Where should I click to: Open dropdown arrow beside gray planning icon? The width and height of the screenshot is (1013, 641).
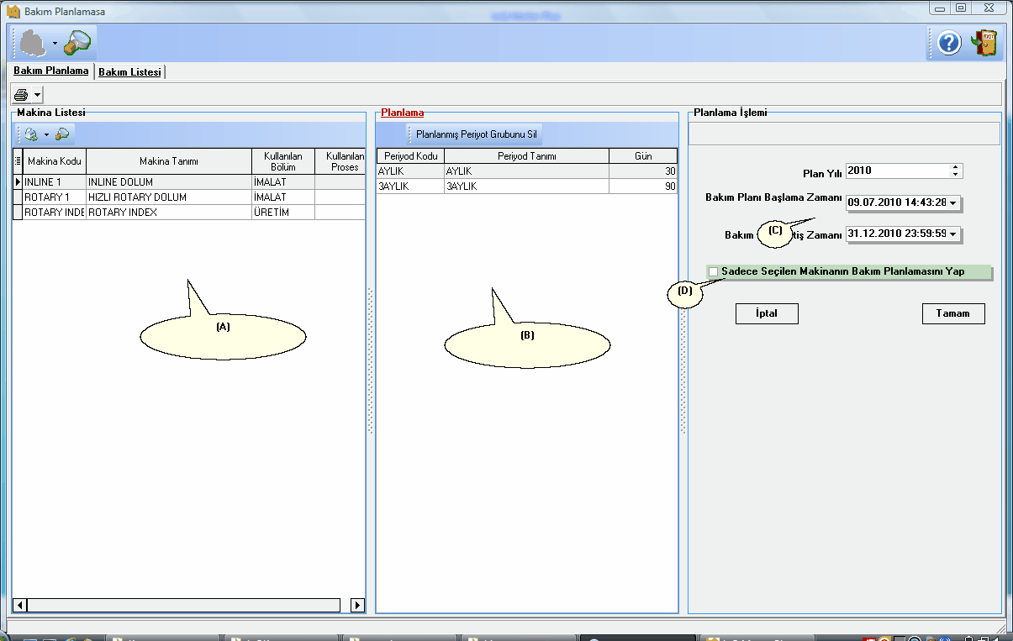click(55, 43)
